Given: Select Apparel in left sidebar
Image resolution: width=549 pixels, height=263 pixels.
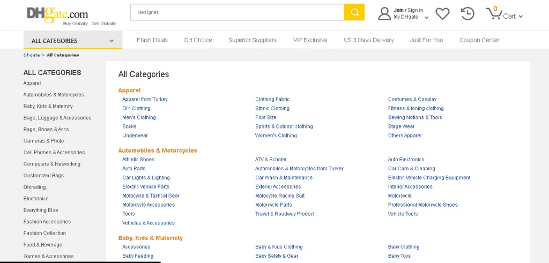Looking at the screenshot, I should tap(32, 83).
